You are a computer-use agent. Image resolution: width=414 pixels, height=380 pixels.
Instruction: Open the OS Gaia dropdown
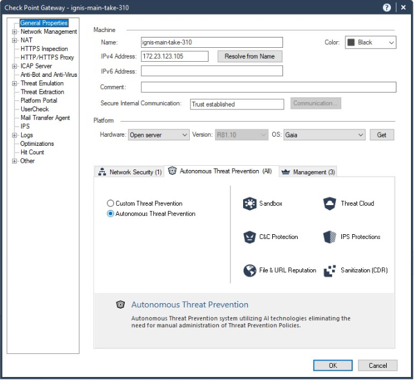[324, 135]
